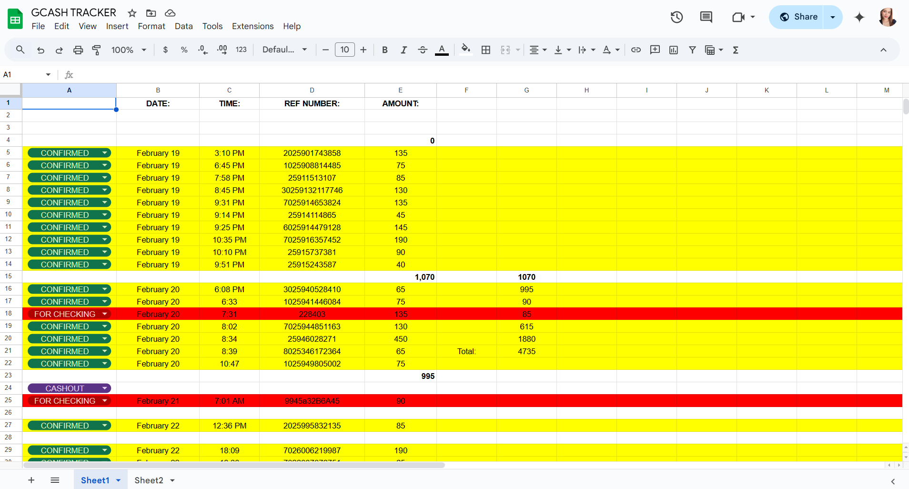Image resolution: width=909 pixels, height=489 pixels.
Task: Hide the toolbar menus with chevron
Action: pos(883,50)
